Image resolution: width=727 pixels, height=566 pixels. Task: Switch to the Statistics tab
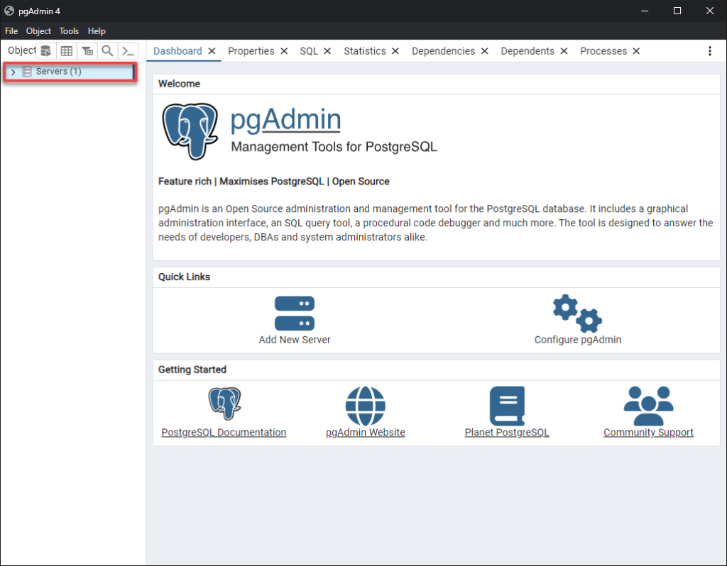[x=366, y=50]
